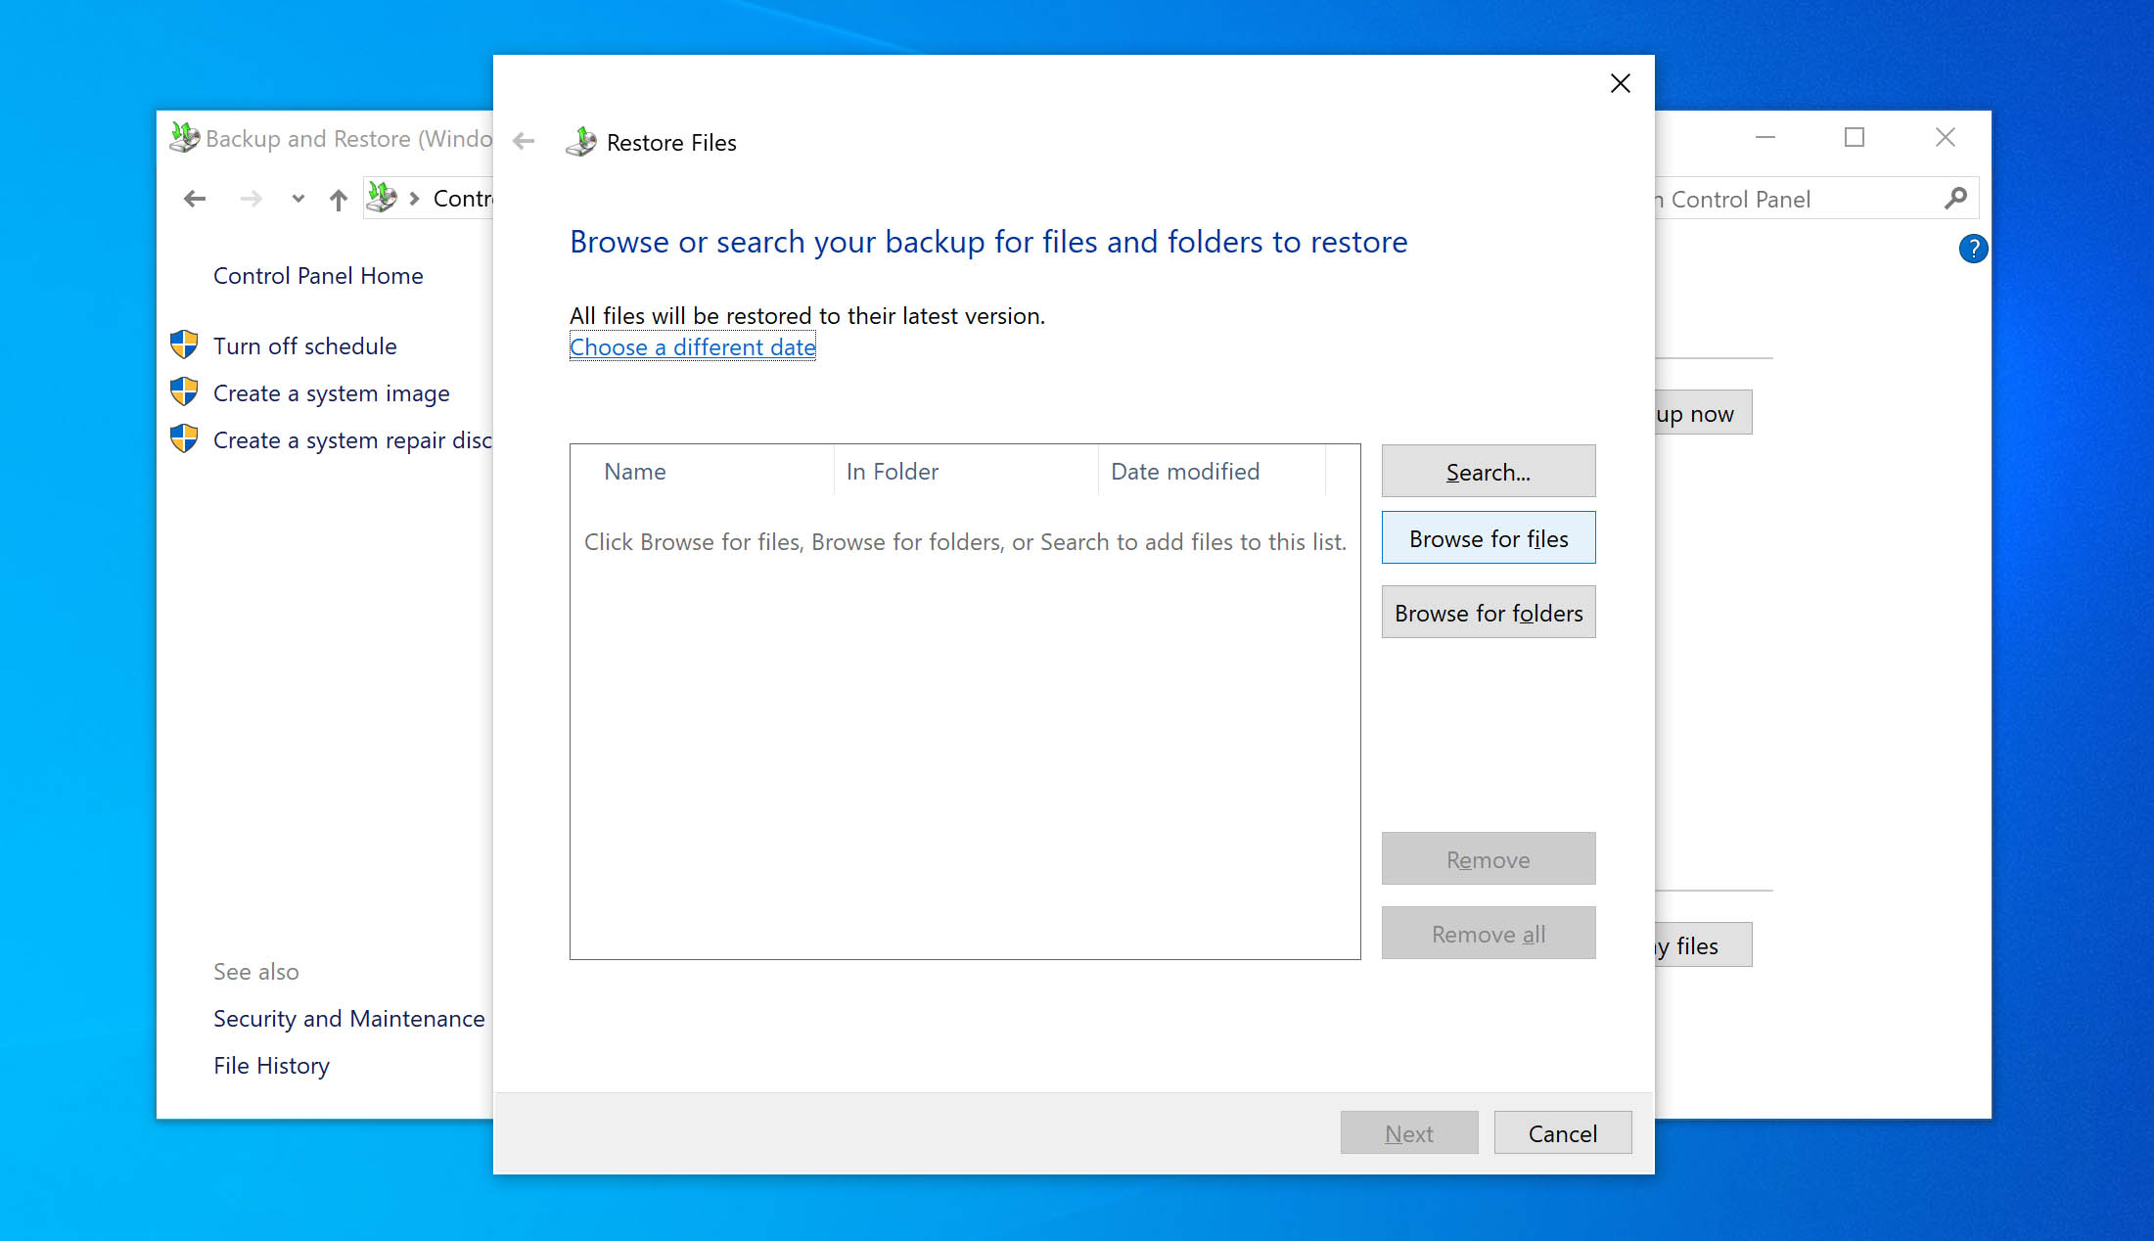Maximize the Backup and Restore window
Image resolution: width=2154 pixels, height=1241 pixels.
click(x=1854, y=138)
